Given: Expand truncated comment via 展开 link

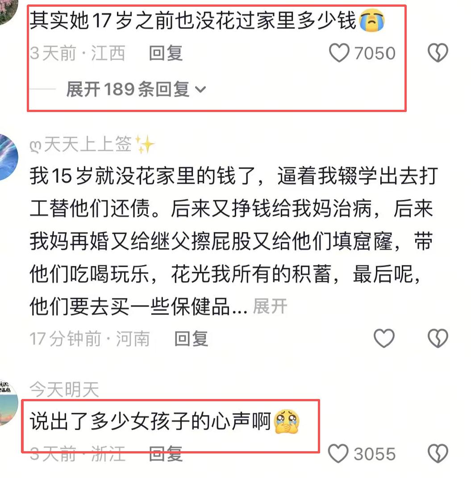Looking at the screenshot, I should pyautogui.click(x=270, y=306).
